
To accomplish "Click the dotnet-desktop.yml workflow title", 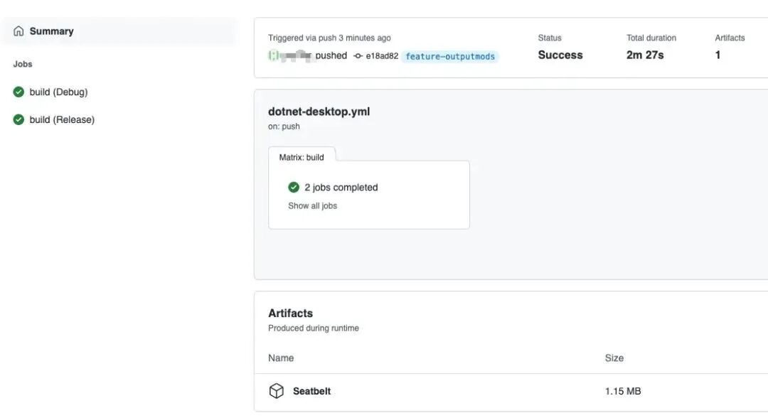I will click(319, 111).
